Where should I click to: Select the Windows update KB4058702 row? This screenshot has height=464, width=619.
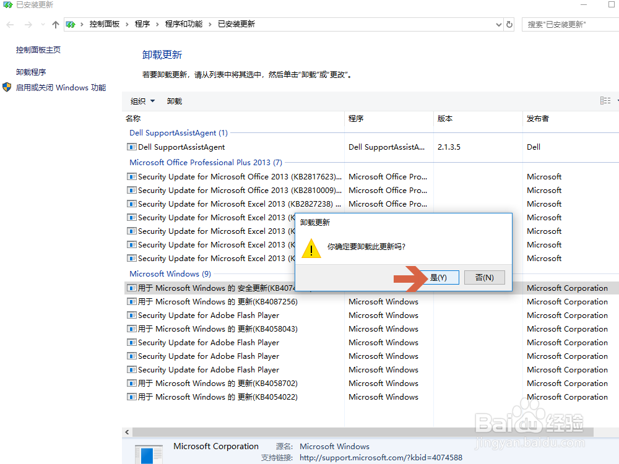point(217,384)
